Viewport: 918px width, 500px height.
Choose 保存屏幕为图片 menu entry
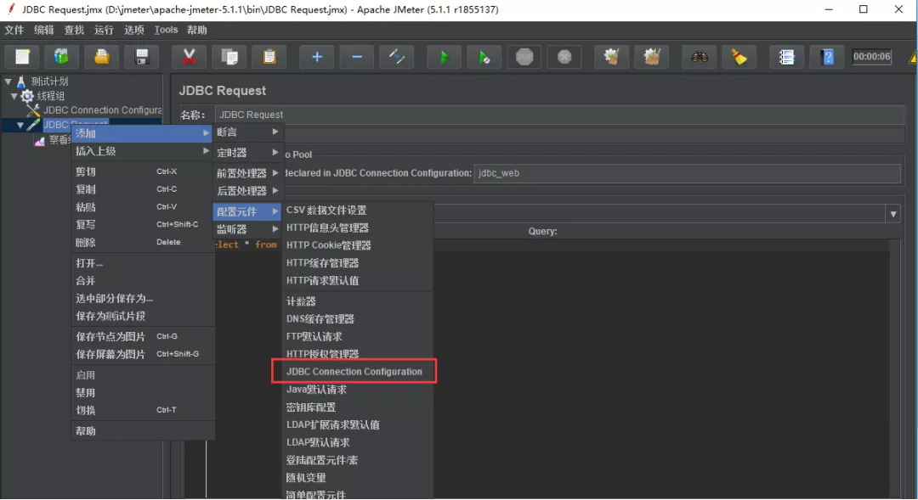click(142, 354)
